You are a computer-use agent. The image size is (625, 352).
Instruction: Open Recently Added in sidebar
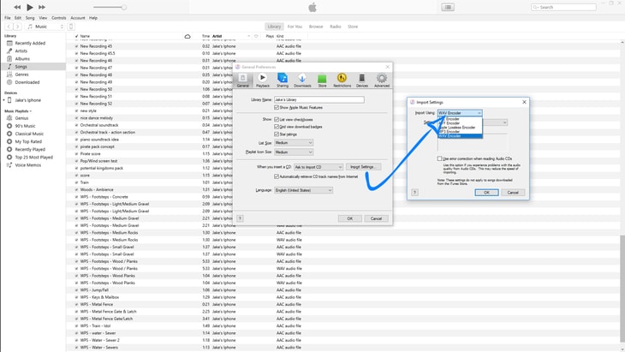coord(30,43)
